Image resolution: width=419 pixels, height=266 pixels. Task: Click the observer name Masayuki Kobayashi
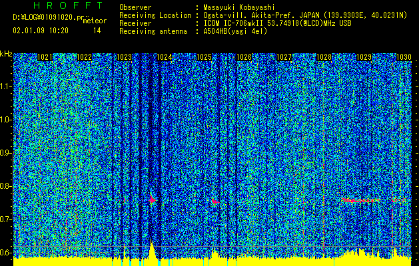point(239,7)
